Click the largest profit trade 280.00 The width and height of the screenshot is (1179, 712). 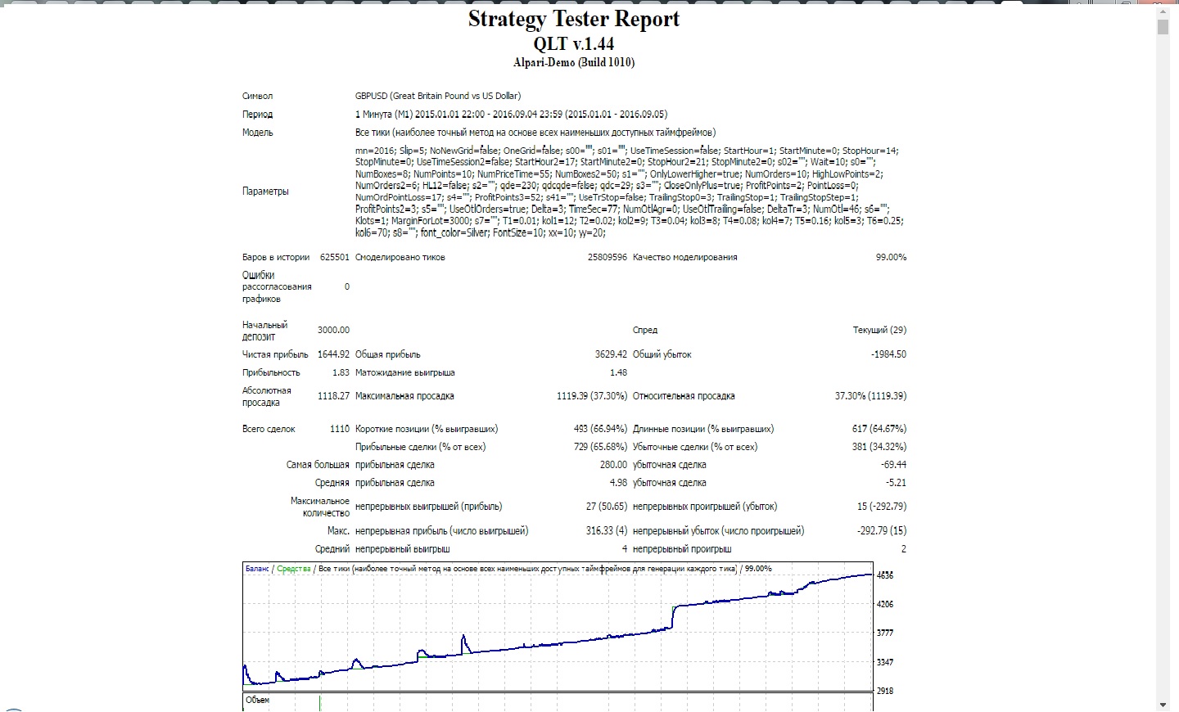tap(613, 465)
